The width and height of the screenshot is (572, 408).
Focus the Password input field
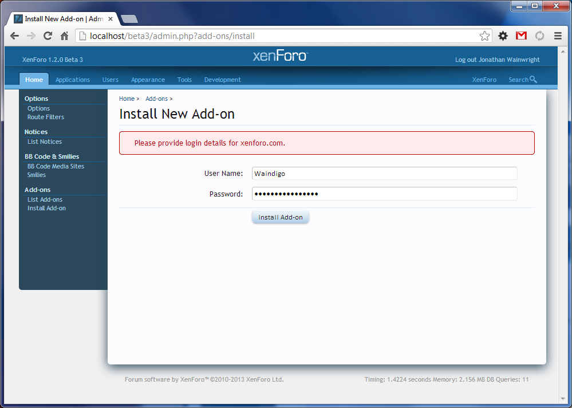tap(385, 194)
